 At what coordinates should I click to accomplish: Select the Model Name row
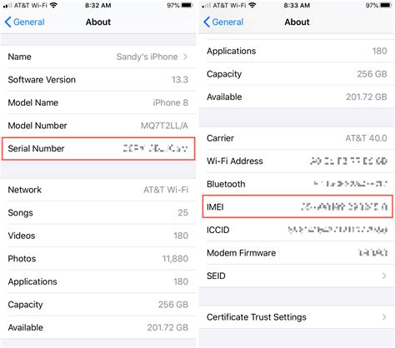click(98, 102)
